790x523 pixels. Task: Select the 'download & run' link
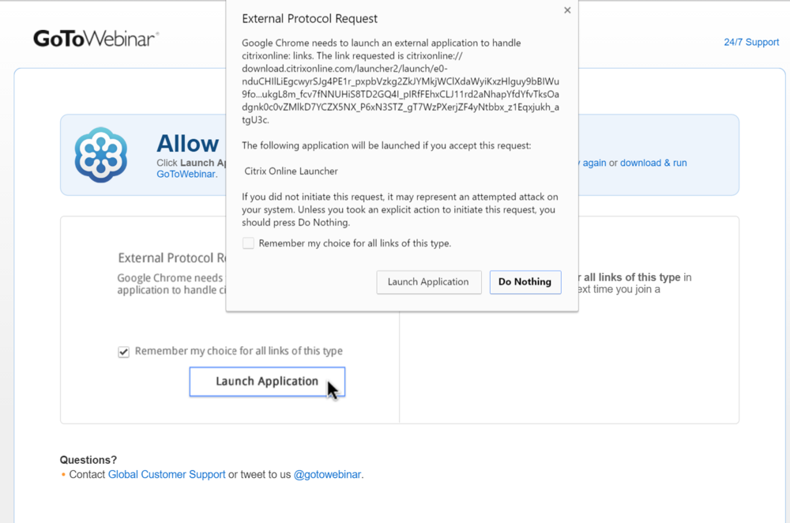[653, 163]
